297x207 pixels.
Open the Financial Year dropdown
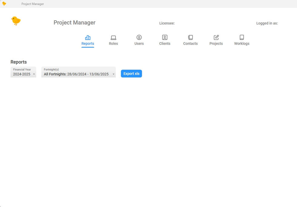click(23, 72)
